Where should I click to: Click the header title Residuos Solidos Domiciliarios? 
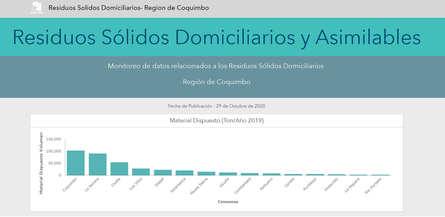[128, 7]
